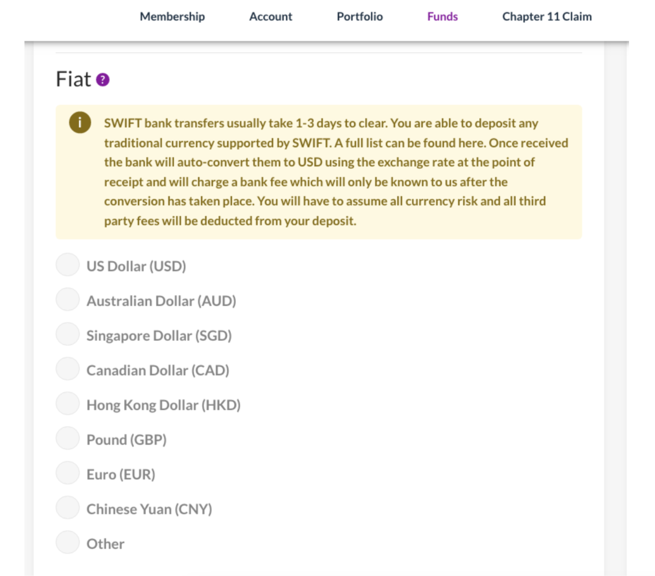Select the US Dollar (USD) radio button
The height and width of the screenshot is (576, 655).
coord(68,265)
